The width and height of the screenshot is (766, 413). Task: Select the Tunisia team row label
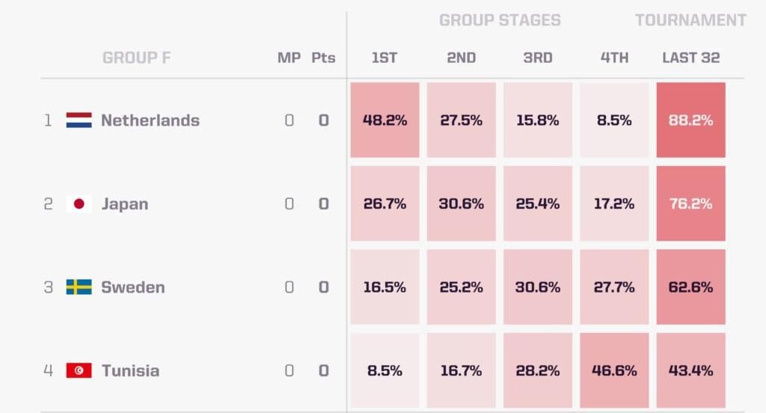coord(130,370)
